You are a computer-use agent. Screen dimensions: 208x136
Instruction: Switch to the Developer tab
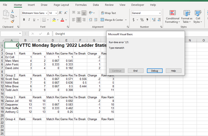[137, 5]
